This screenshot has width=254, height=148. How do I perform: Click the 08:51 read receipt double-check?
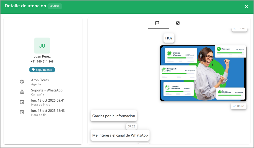pos(234,106)
